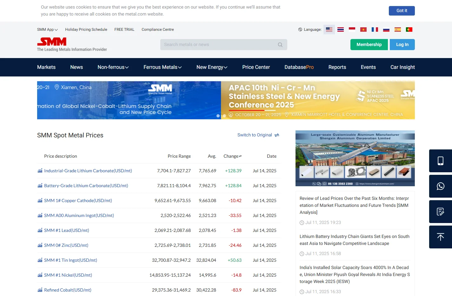
Task: Click the search magnifier icon
Action: [280, 45]
